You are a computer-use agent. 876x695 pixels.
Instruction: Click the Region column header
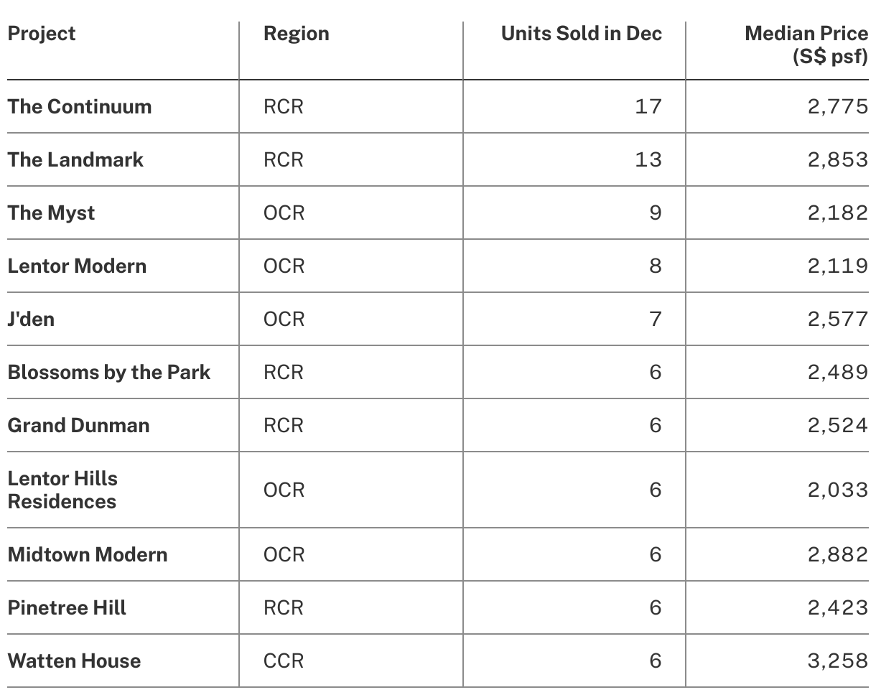[296, 34]
